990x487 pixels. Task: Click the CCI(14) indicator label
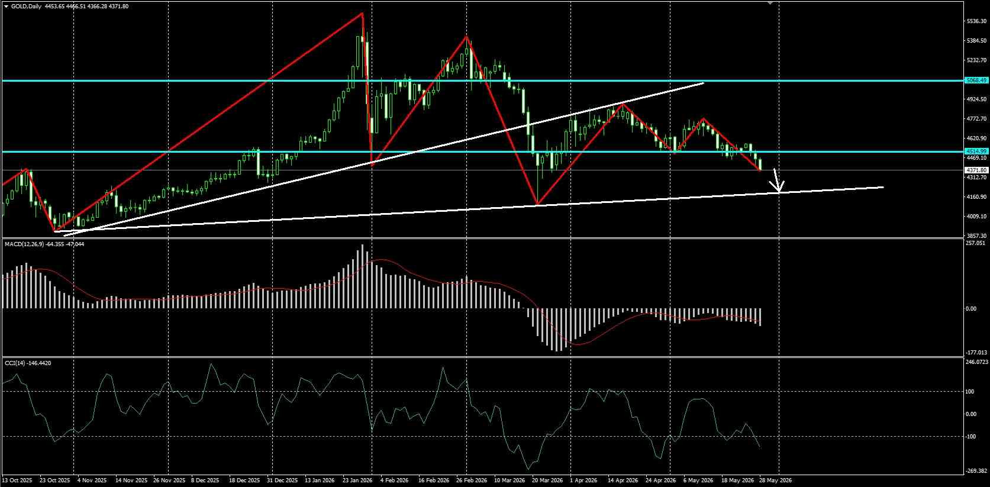pyautogui.click(x=15, y=363)
